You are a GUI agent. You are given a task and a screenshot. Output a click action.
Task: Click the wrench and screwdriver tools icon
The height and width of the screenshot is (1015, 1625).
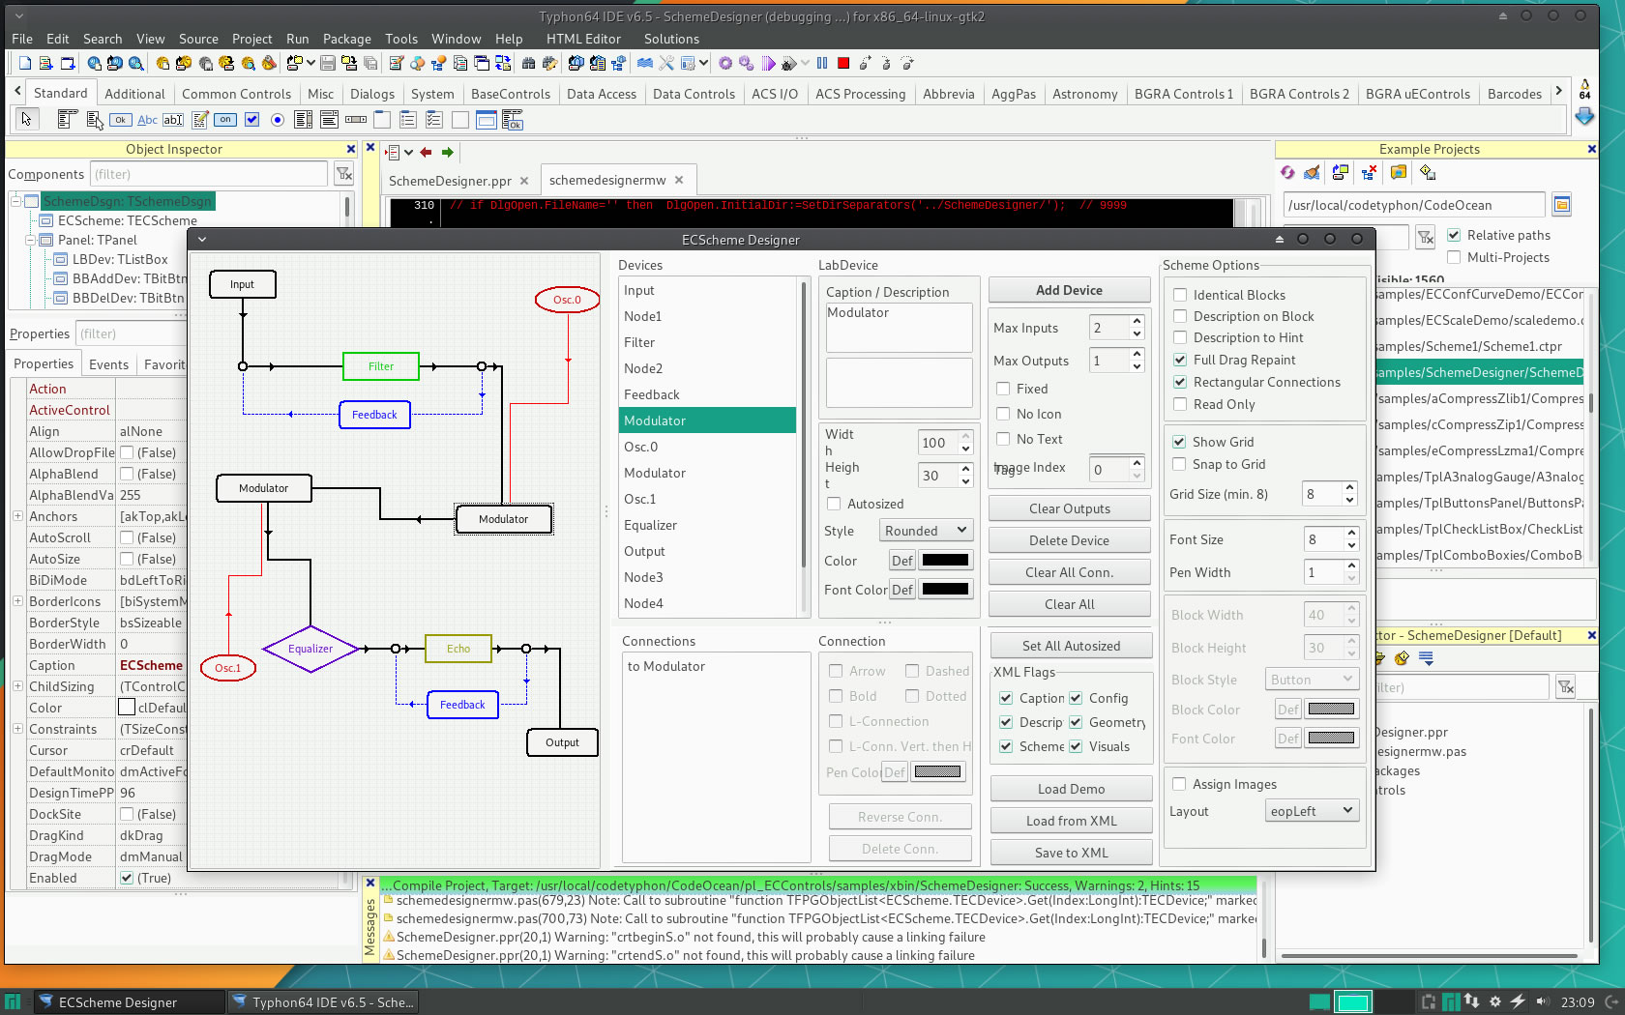coord(666,63)
